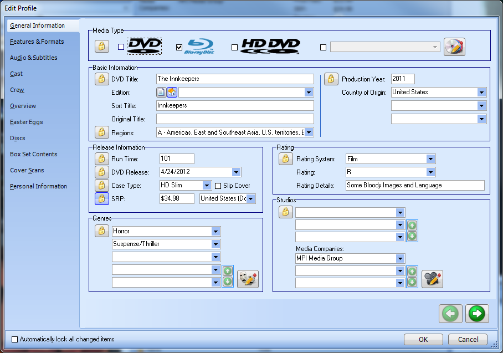This screenshot has width=503, height=353.
Task: Open the Case Type dropdown
Action: point(207,186)
